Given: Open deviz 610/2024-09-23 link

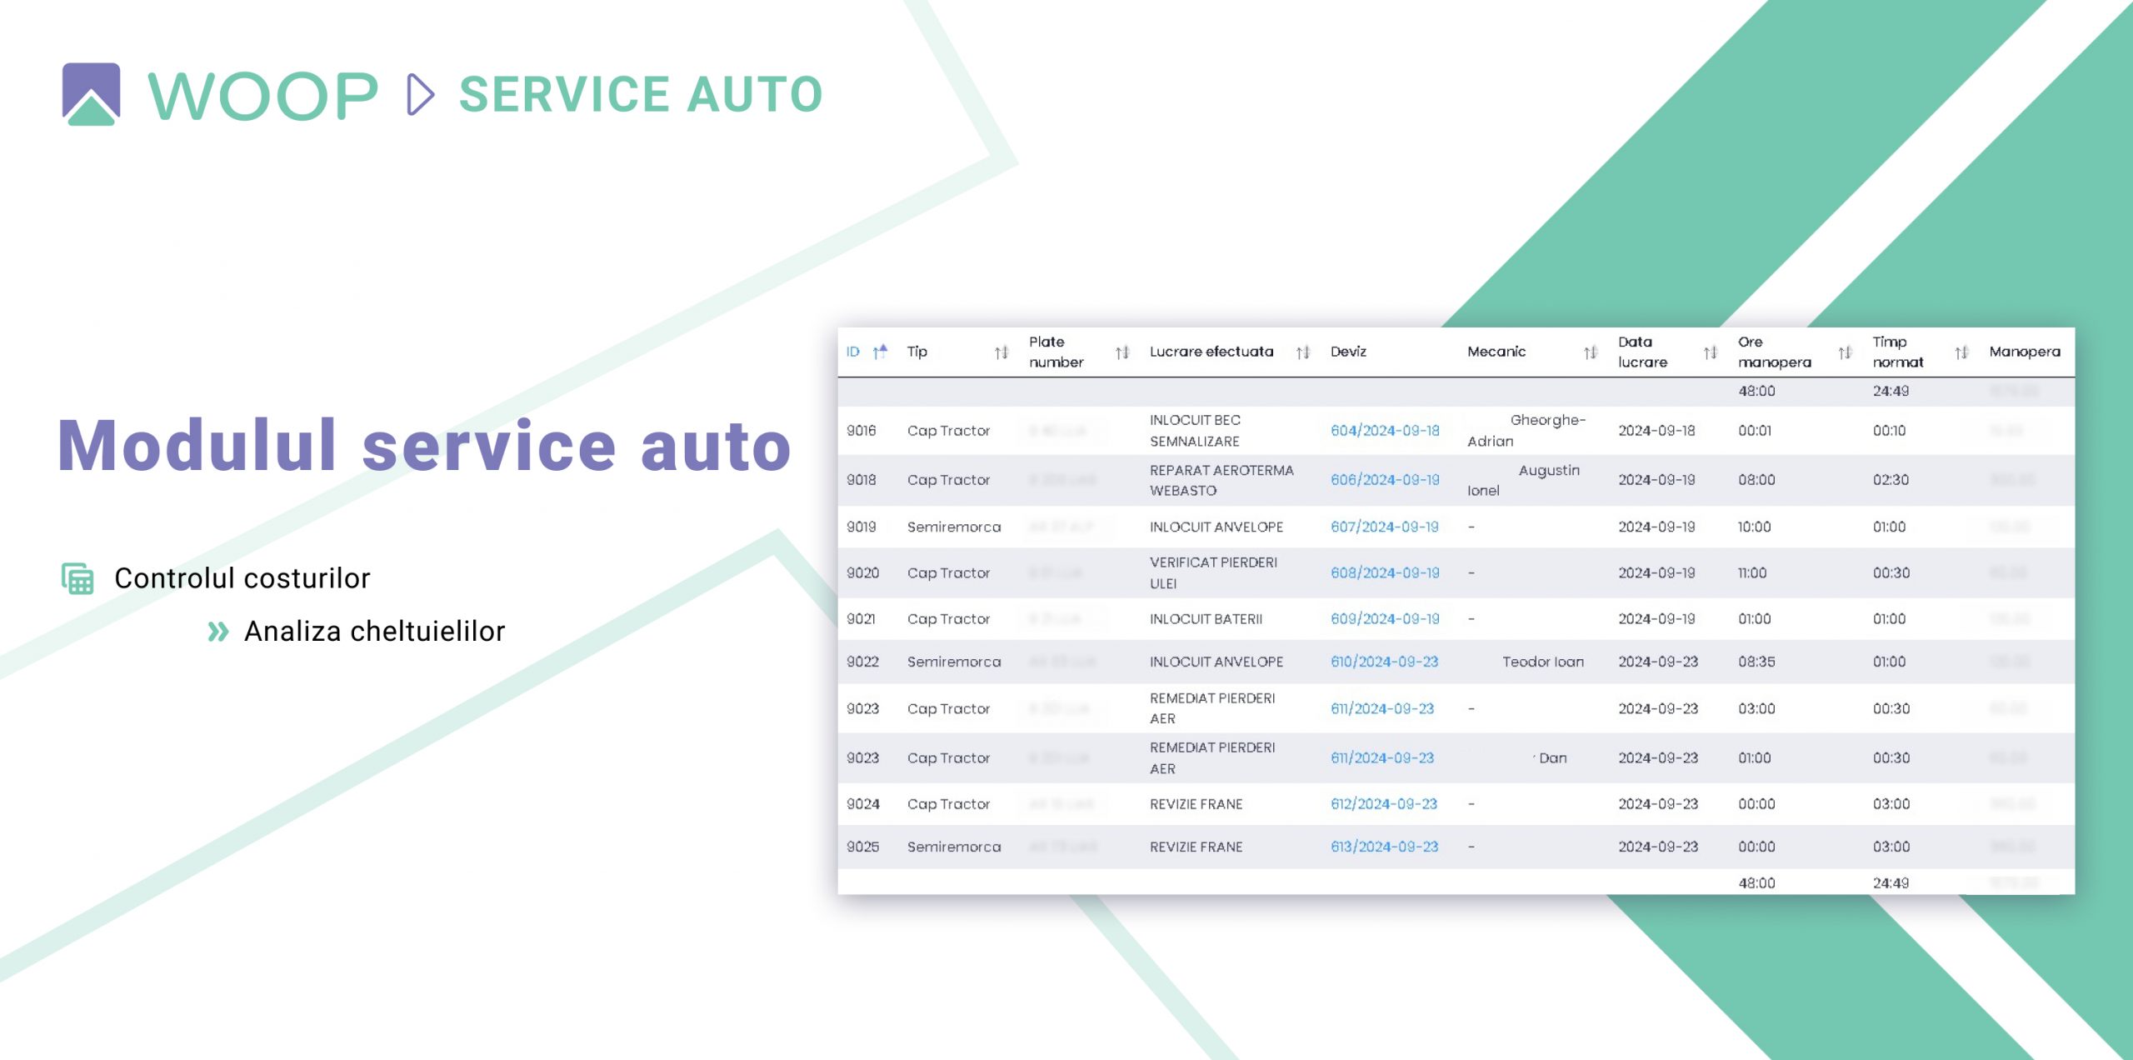Looking at the screenshot, I should pyautogui.click(x=1384, y=662).
